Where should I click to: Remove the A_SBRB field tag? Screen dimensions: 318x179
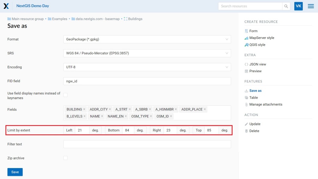(x=150, y=109)
